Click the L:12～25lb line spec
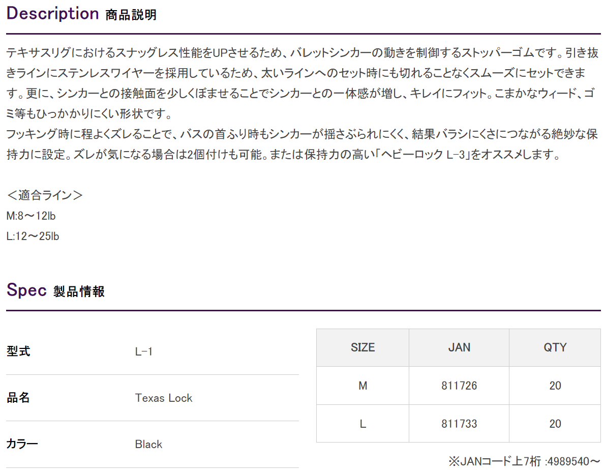 (33, 236)
